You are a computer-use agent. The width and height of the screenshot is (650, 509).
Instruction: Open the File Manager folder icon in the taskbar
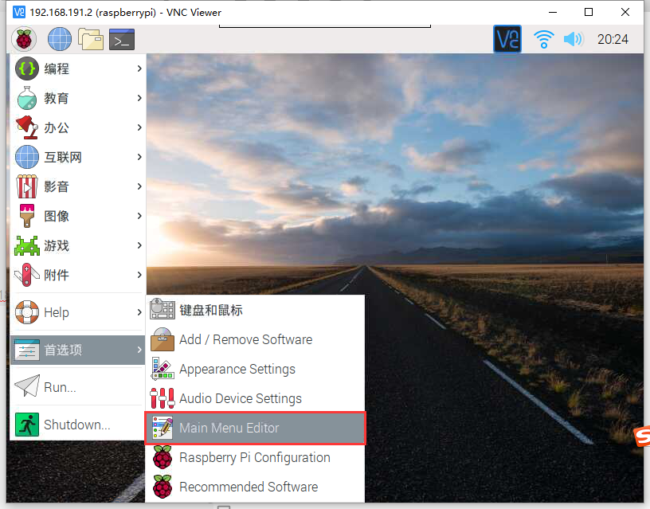point(90,39)
